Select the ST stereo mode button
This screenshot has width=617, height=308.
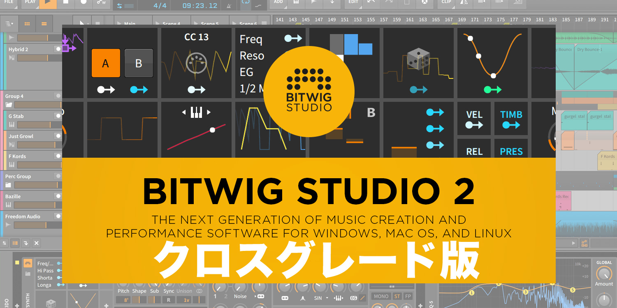pos(397,296)
